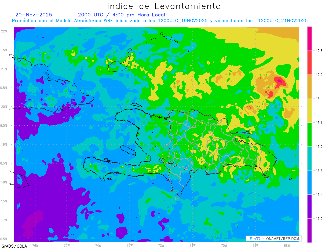Click the '73W' longitude label
This screenshot has width=322, height=249.
click(130, 245)
